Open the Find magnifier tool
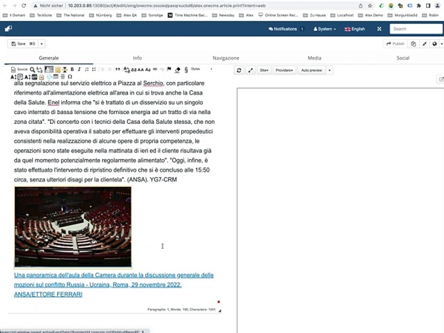 click(32, 69)
